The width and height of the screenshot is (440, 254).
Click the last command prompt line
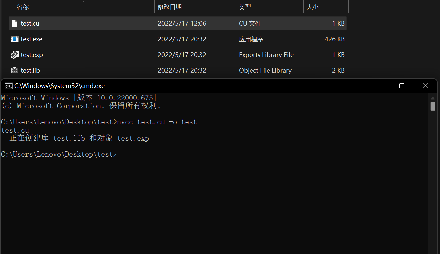pyautogui.click(x=59, y=154)
